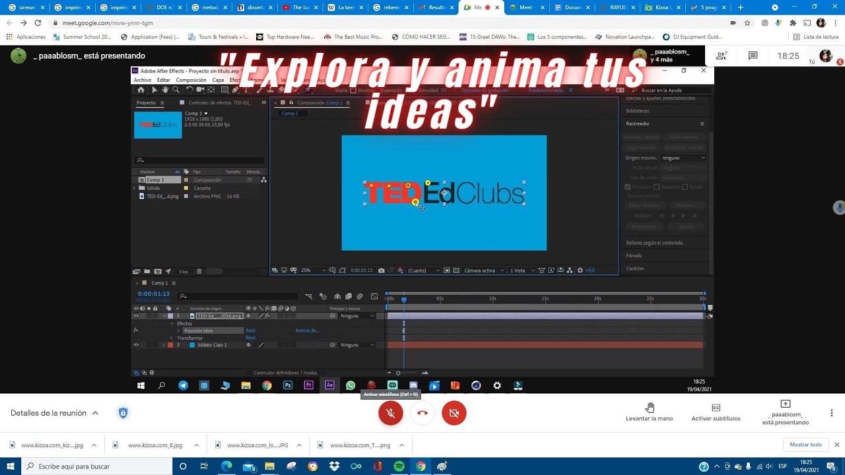Click the new folder icon in Project panel
Viewport: 845px width, 475px height.
[x=147, y=271]
